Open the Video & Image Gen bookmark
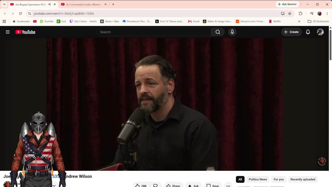 click(217, 21)
